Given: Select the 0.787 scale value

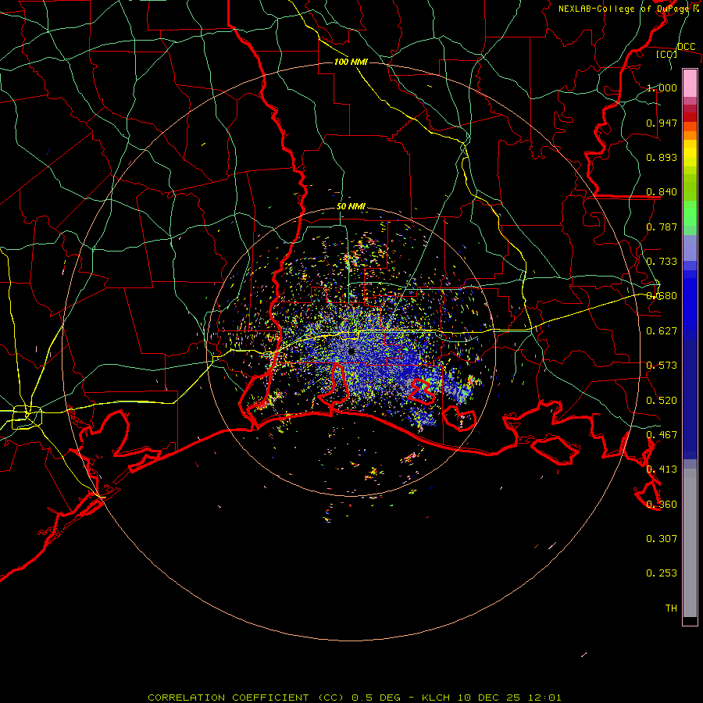Looking at the screenshot, I should pyautogui.click(x=662, y=227).
